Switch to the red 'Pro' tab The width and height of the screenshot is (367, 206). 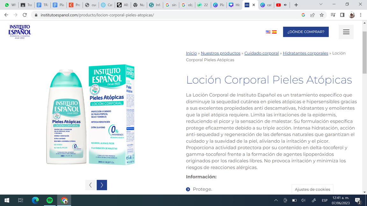click(x=75, y=5)
